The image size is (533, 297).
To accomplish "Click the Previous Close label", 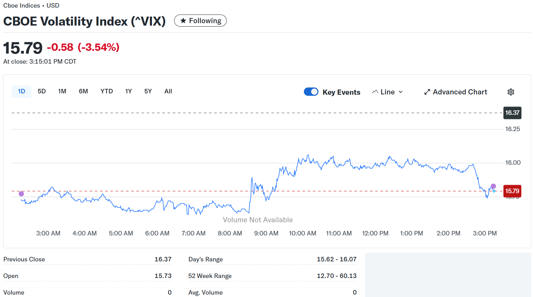I will [24, 259].
